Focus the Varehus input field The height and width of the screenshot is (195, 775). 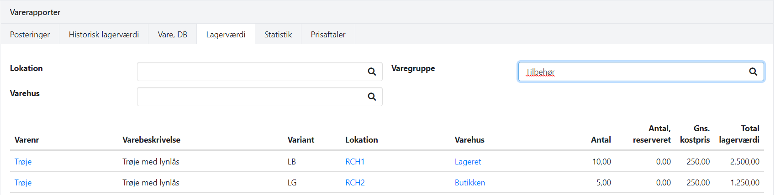tap(251, 97)
